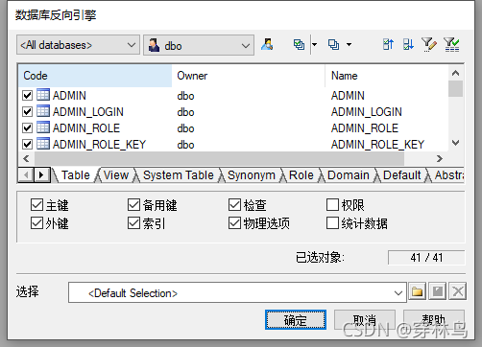The width and height of the screenshot is (482, 347).
Task: Toggle the 主键 checkbox
Action: pyautogui.click(x=36, y=205)
